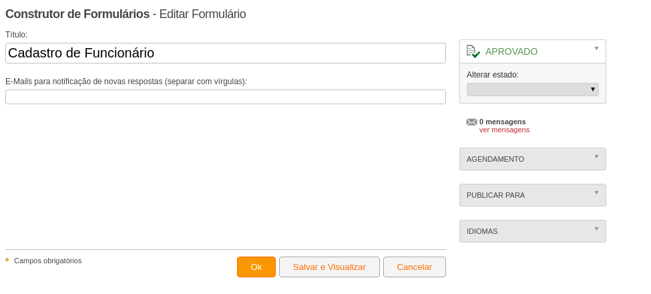Click the Ok button

coord(256,267)
